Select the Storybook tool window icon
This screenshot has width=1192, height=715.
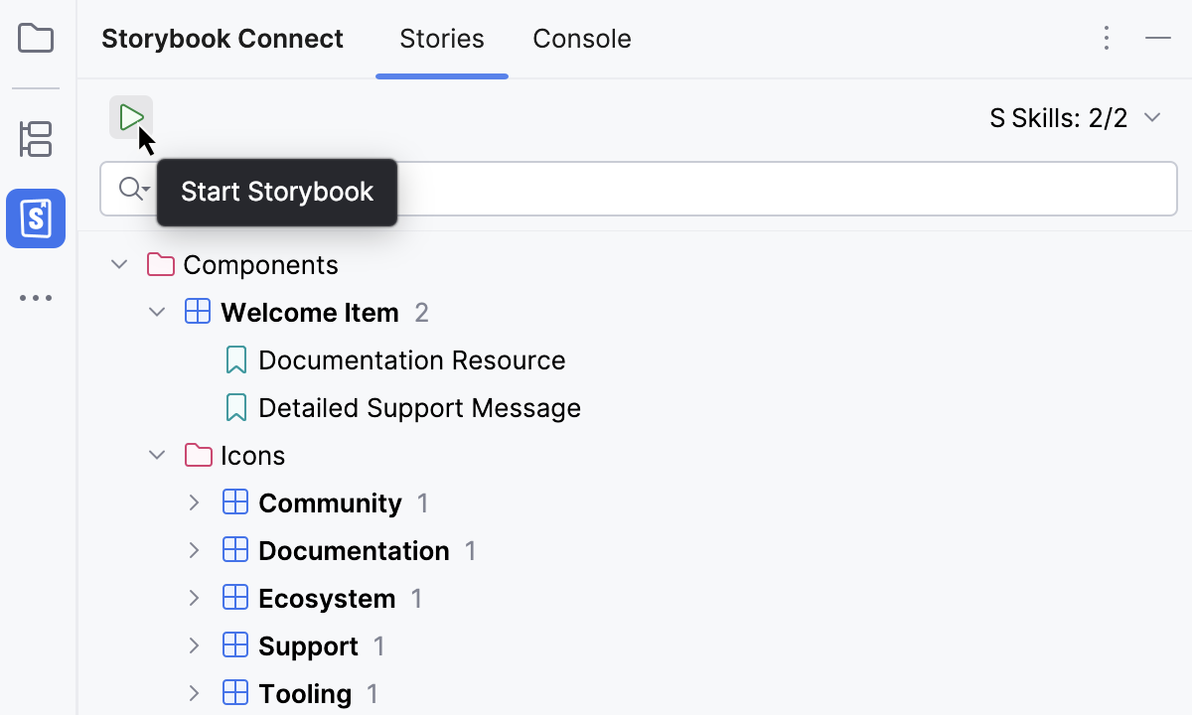coord(36,218)
